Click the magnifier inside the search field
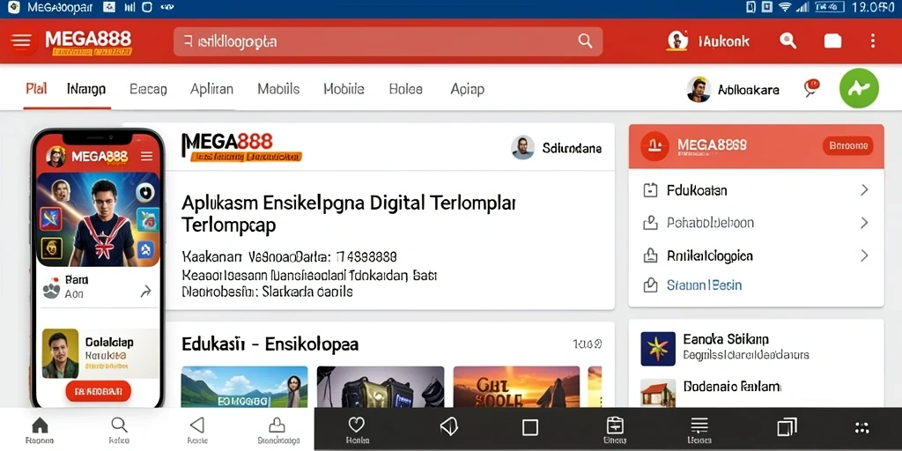The height and width of the screenshot is (451, 902). pos(585,41)
